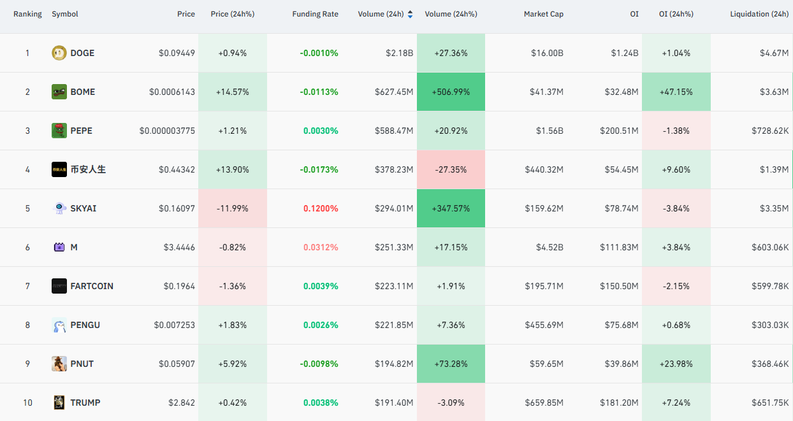Image resolution: width=793 pixels, height=421 pixels.
Task: Click the DOGE coin icon
Action: tap(59, 53)
